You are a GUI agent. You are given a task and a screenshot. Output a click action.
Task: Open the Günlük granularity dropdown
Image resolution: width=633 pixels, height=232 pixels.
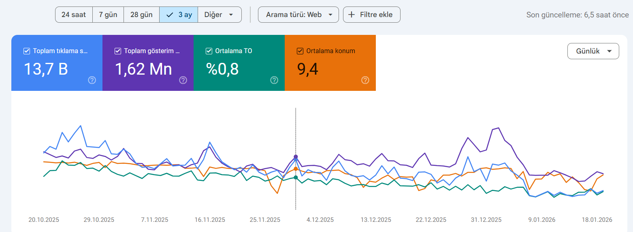pyautogui.click(x=593, y=51)
